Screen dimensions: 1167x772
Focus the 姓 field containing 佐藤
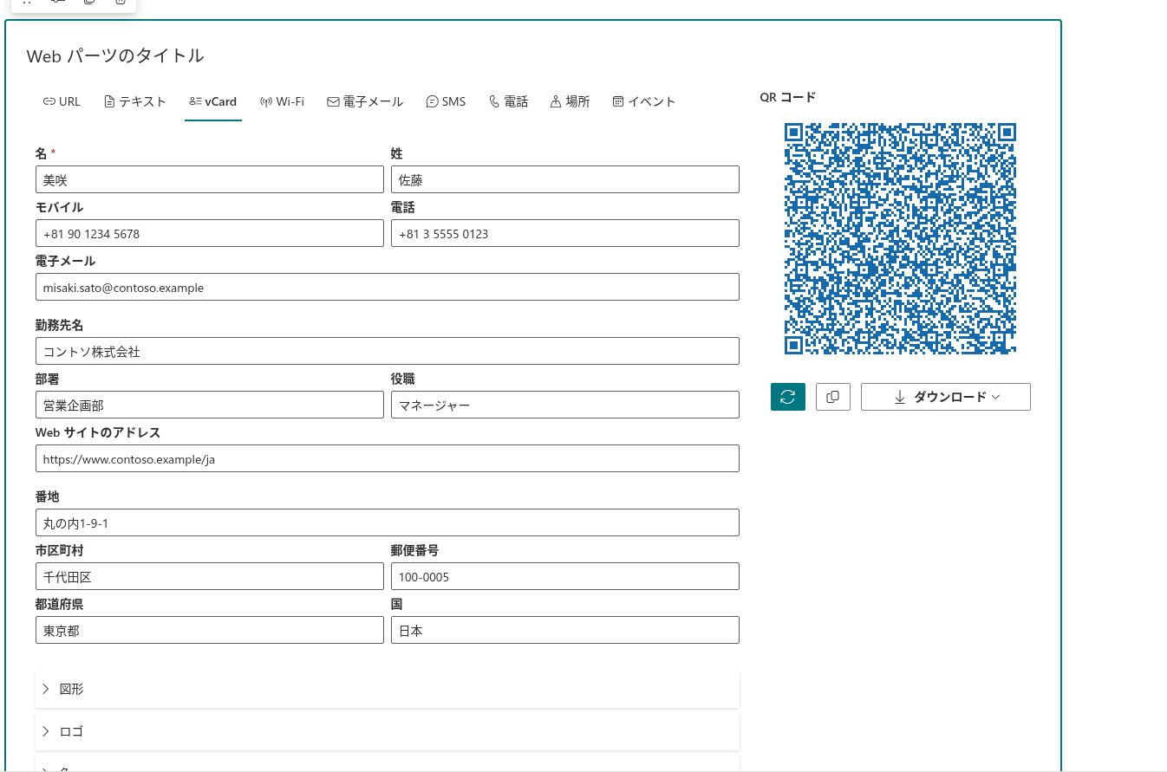coord(565,179)
